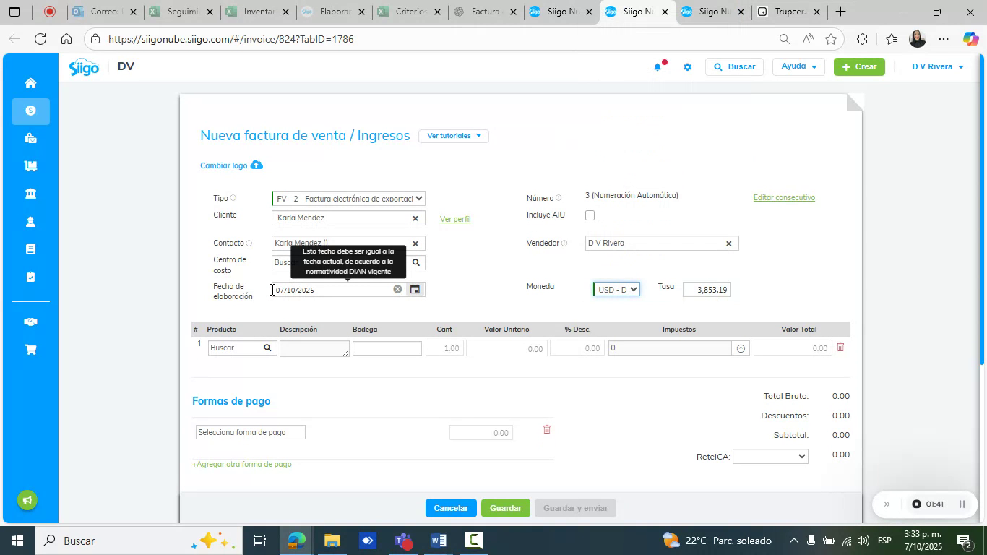Click the green megaphone icon
Viewport: 987px width, 555px height.
point(27,500)
